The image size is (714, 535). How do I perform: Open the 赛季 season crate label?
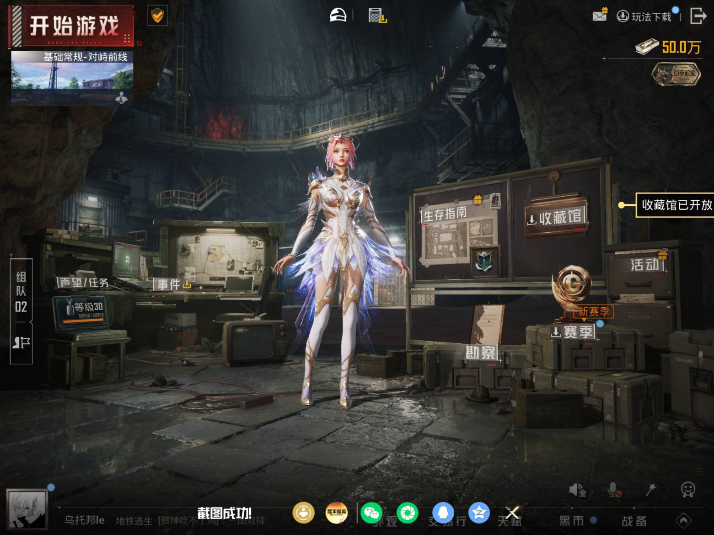573,332
